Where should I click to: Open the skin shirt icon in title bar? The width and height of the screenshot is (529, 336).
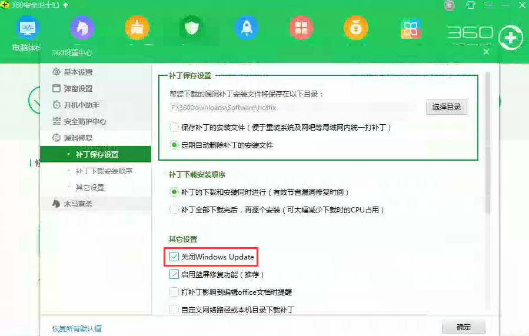tap(471, 5)
